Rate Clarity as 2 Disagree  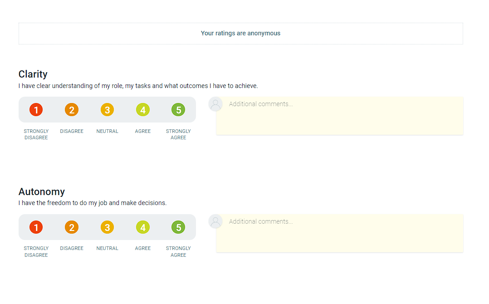pyautogui.click(x=72, y=110)
